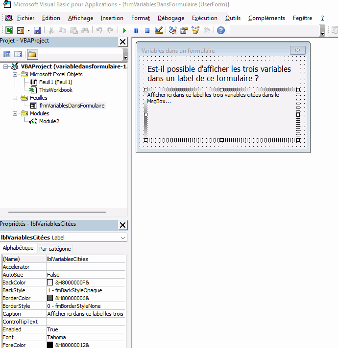Click the Reset (stop) square icon
The image size is (338, 348).
pyautogui.click(x=146, y=30)
